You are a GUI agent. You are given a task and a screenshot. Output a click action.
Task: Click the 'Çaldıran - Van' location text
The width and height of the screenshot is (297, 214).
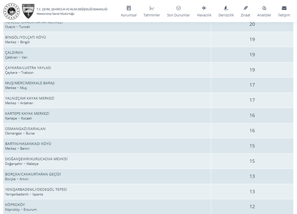point(16,58)
